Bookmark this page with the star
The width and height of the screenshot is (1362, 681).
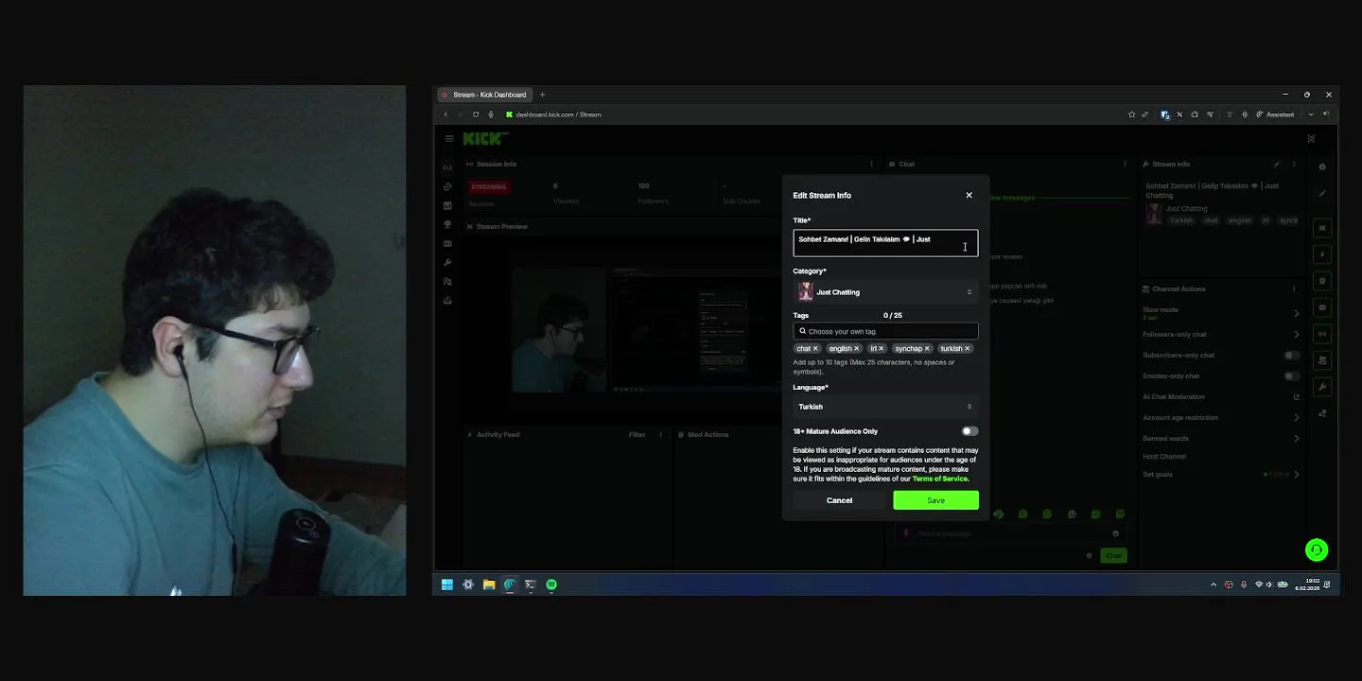(x=1131, y=114)
